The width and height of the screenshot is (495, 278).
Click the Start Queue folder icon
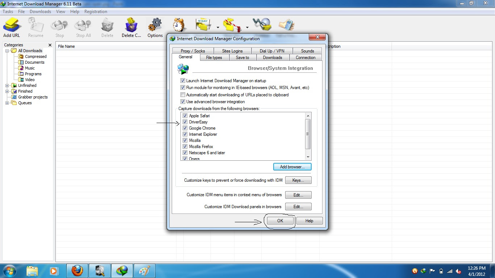click(203, 25)
